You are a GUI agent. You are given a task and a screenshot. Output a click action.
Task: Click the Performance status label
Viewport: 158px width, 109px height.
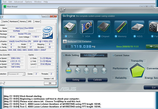tap(120, 69)
